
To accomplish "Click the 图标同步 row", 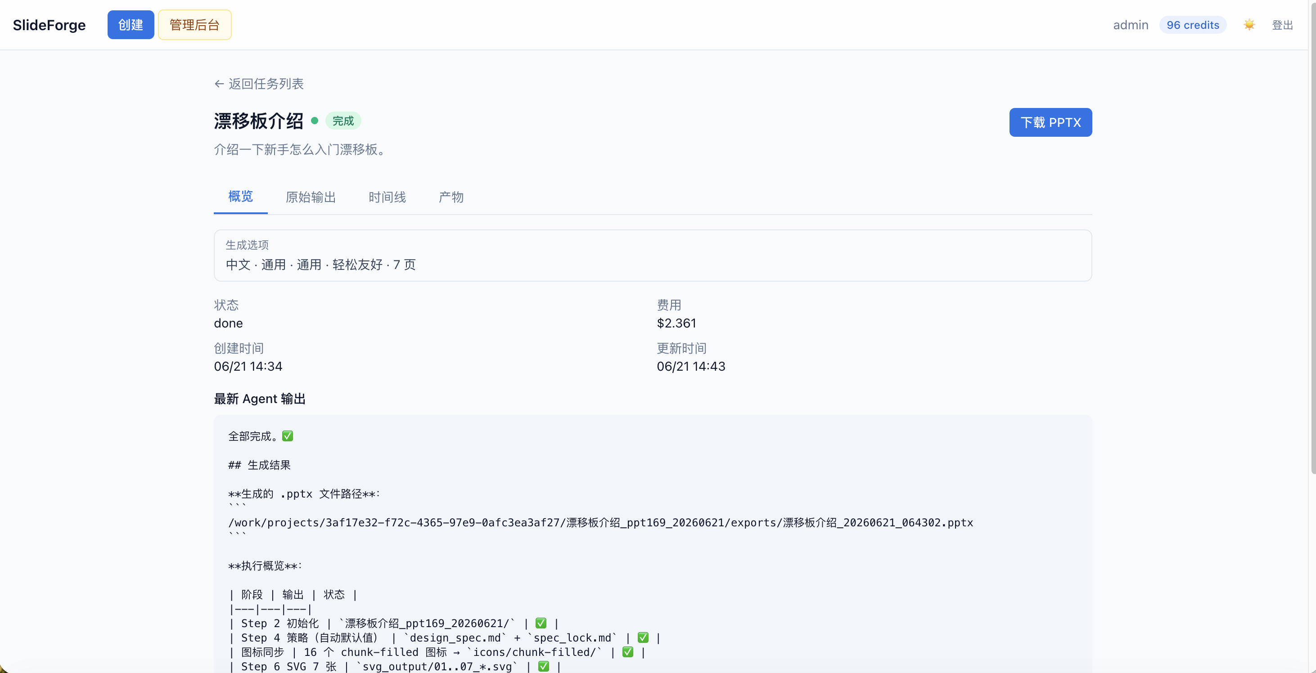I will (437, 652).
